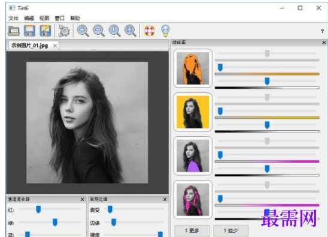Open preferences with the gears icon
The width and height of the screenshot is (328, 237).
[64, 31]
